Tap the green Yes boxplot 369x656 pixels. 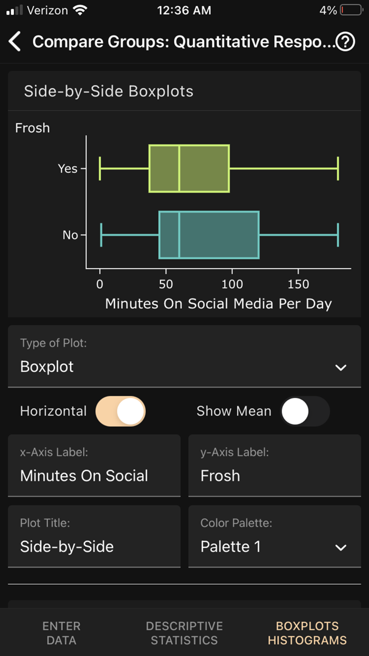click(189, 168)
